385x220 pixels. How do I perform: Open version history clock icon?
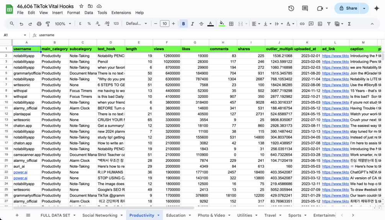(291, 8)
